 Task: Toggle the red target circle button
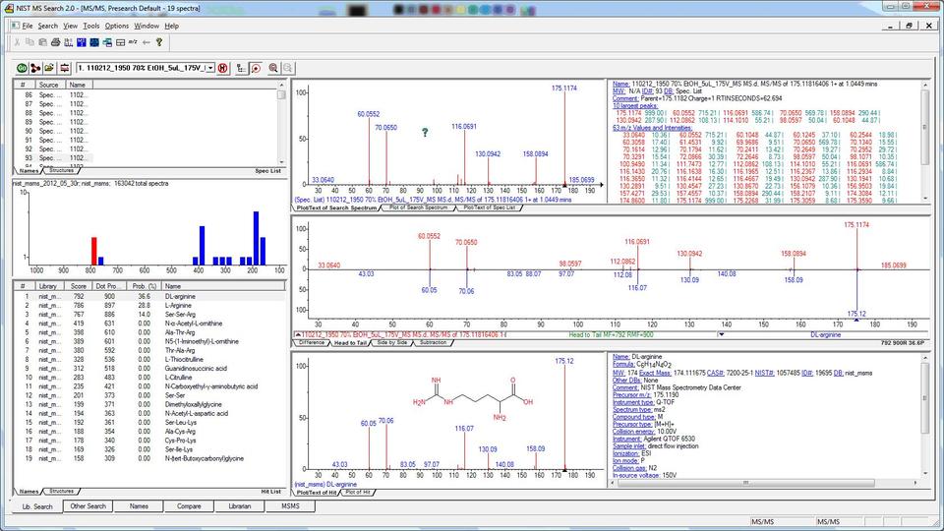coord(255,68)
